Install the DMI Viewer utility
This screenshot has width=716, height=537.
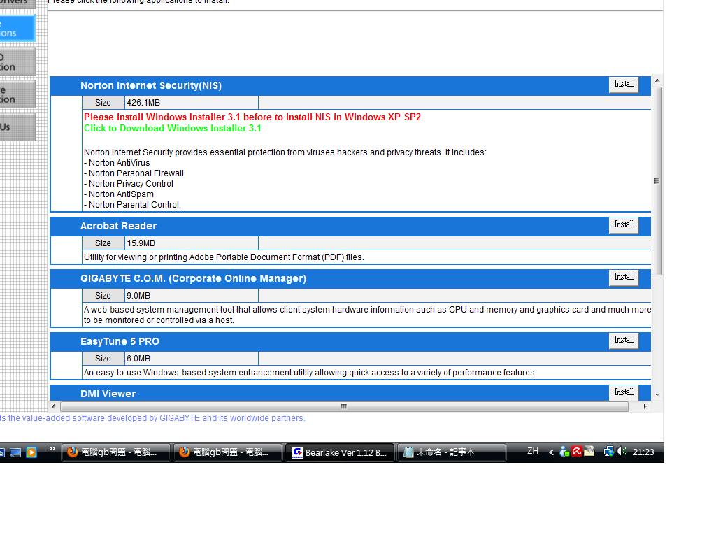(x=623, y=393)
